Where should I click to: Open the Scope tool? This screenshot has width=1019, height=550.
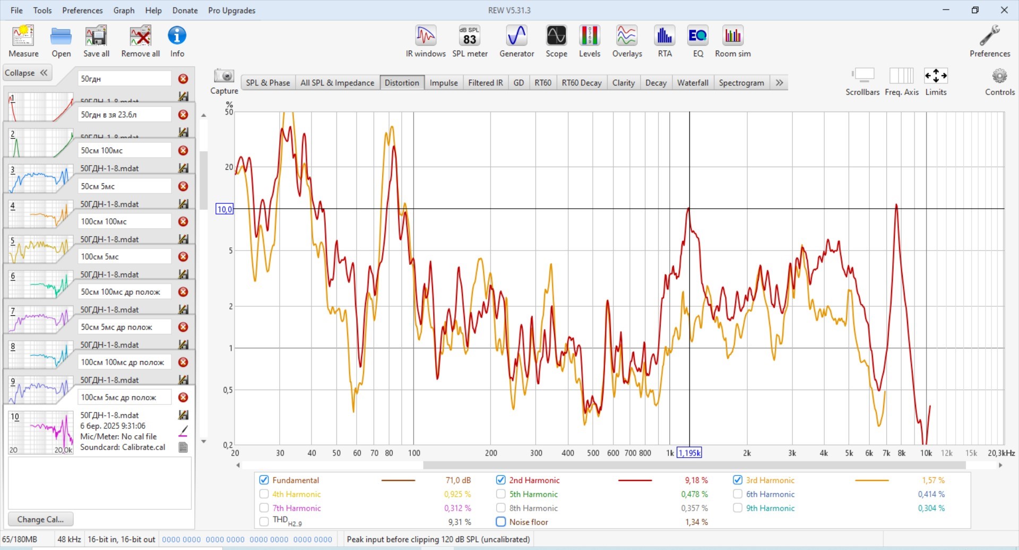tap(556, 41)
